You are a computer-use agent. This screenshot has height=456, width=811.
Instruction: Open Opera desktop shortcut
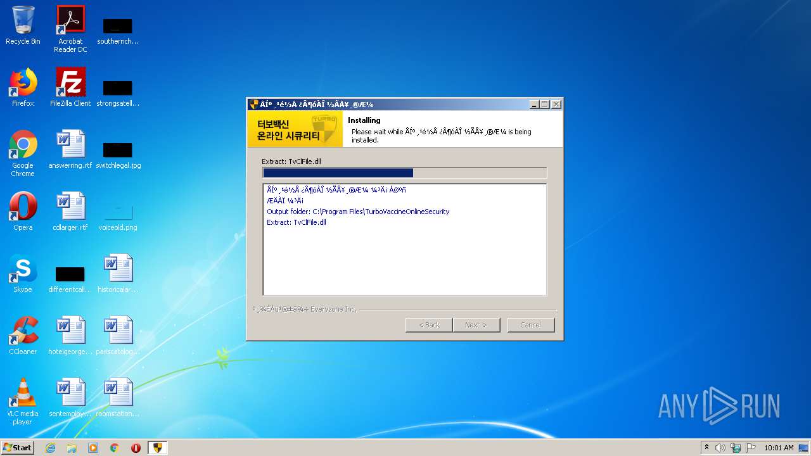point(23,212)
